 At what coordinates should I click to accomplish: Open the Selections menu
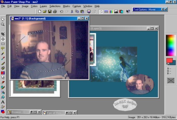[55, 6]
